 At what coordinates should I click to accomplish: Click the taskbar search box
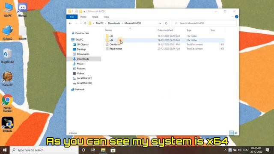coord(44,150)
